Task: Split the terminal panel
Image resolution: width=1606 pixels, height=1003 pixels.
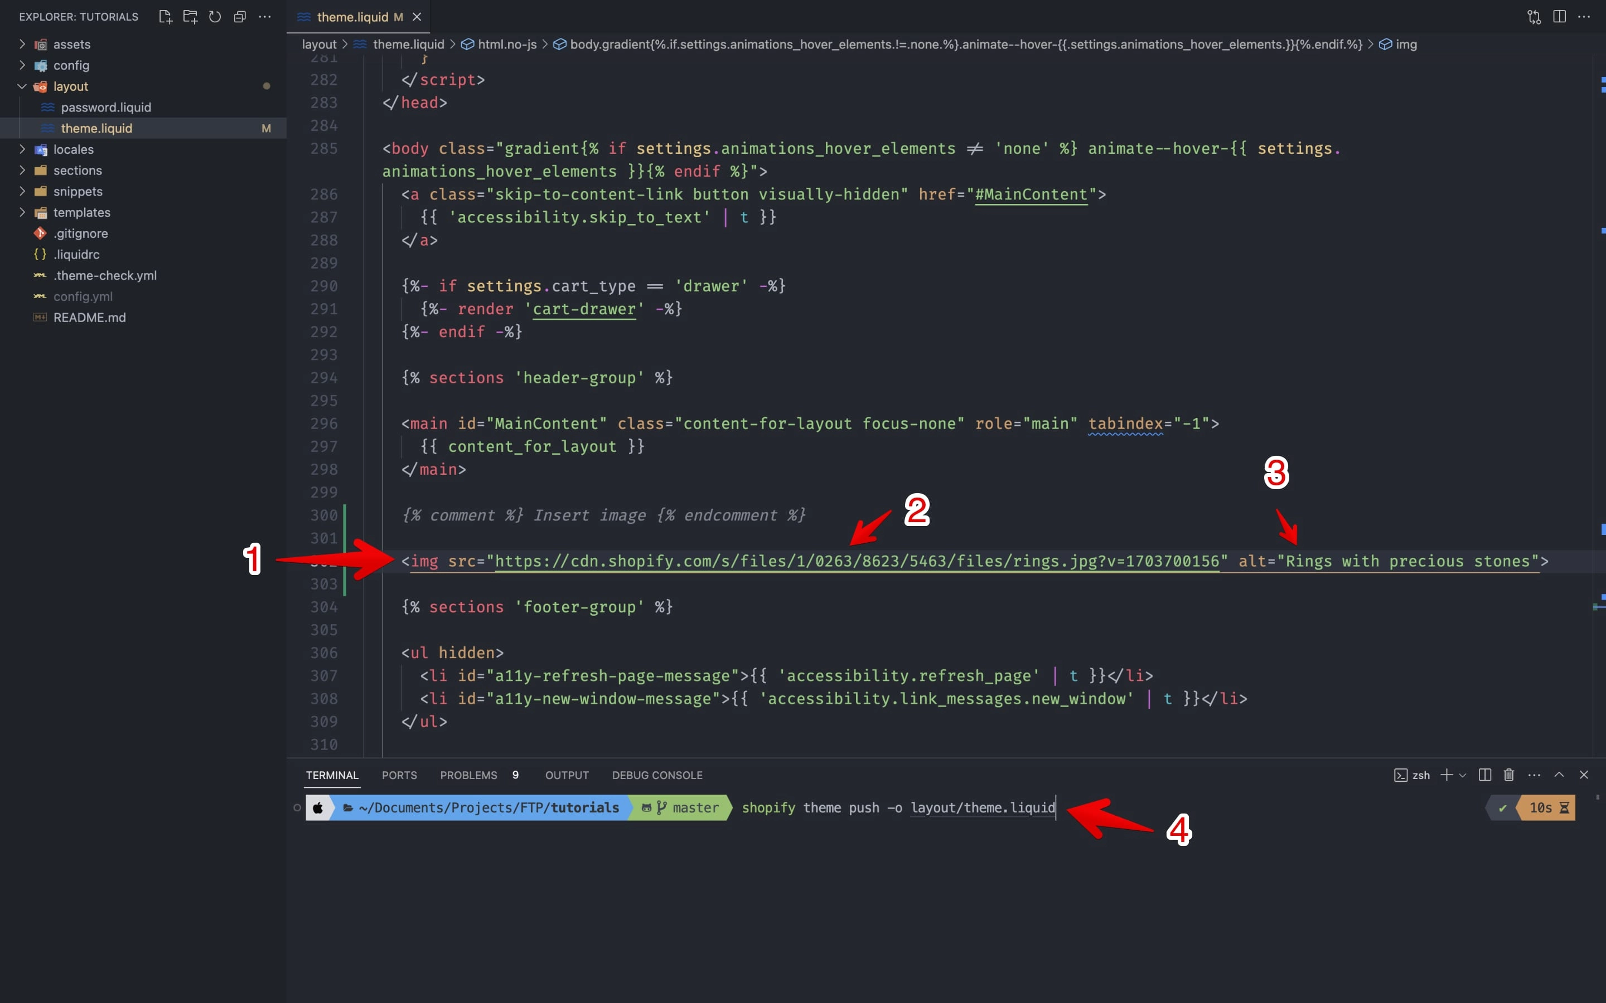Action: pos(1485,775)
